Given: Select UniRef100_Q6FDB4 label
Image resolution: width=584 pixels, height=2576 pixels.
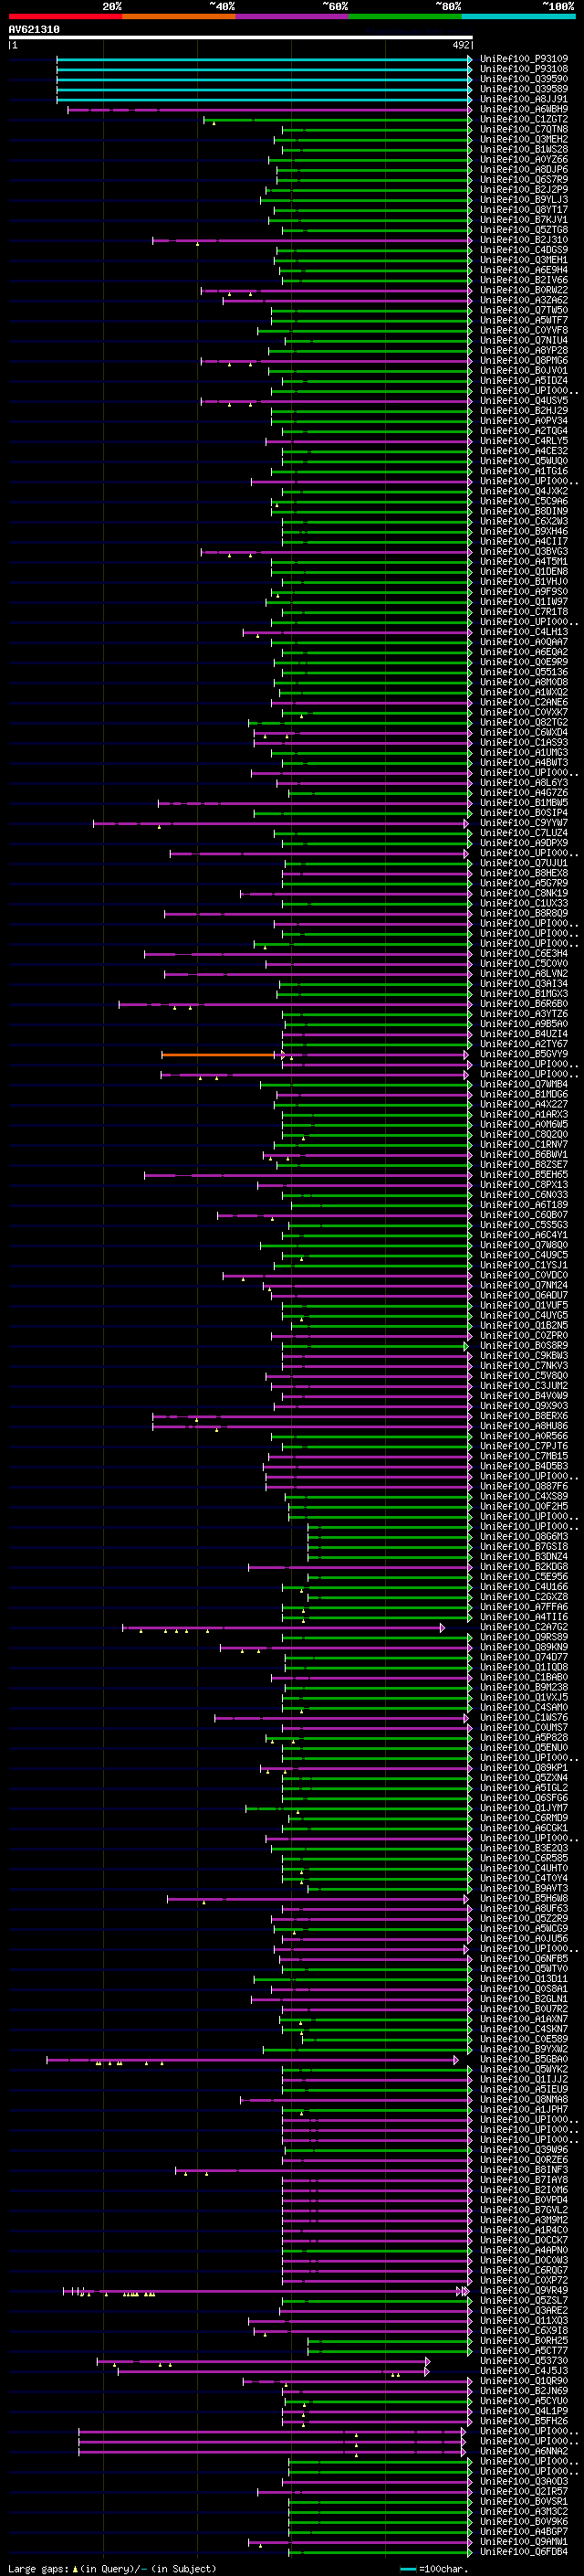Looking at the screenshot, I should point(524,2551).
